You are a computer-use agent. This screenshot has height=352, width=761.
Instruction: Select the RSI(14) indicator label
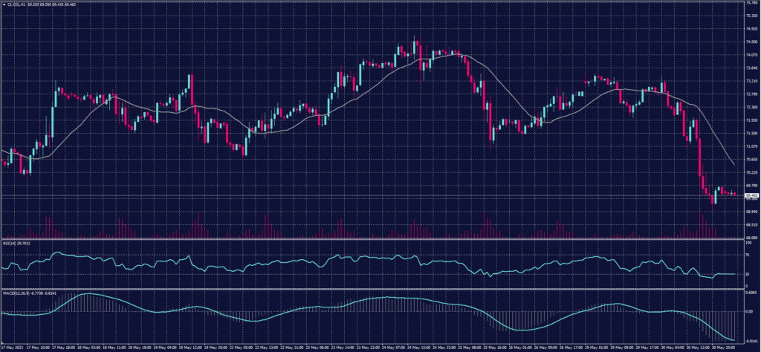[10, 241]
